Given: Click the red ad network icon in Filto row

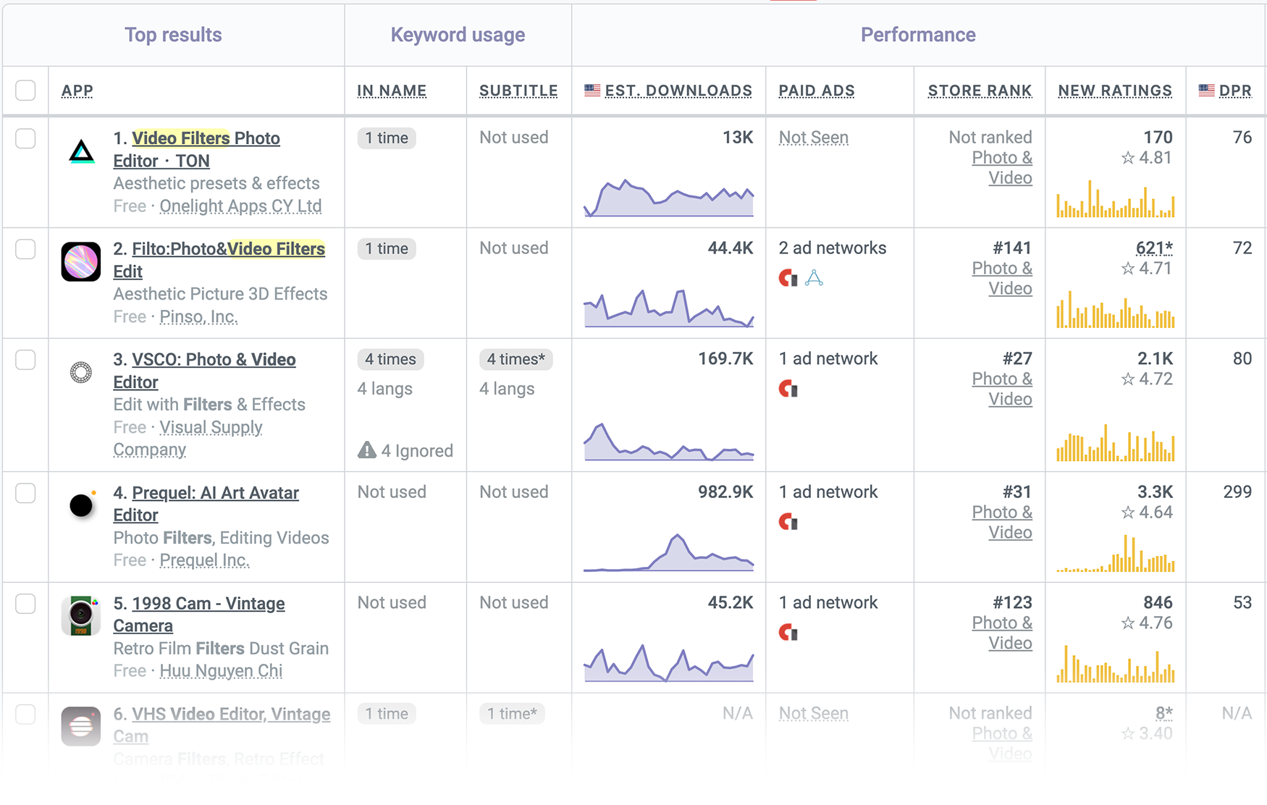Looking at the screenshot, I should pyautogui.click(x=788, y=278).
